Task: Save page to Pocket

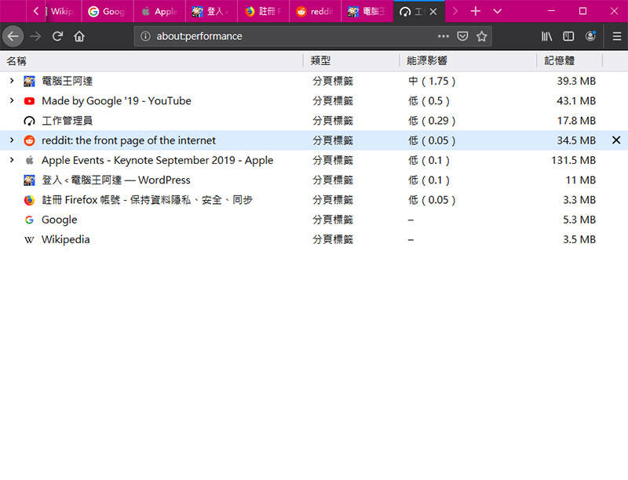Action: point(462,36)
